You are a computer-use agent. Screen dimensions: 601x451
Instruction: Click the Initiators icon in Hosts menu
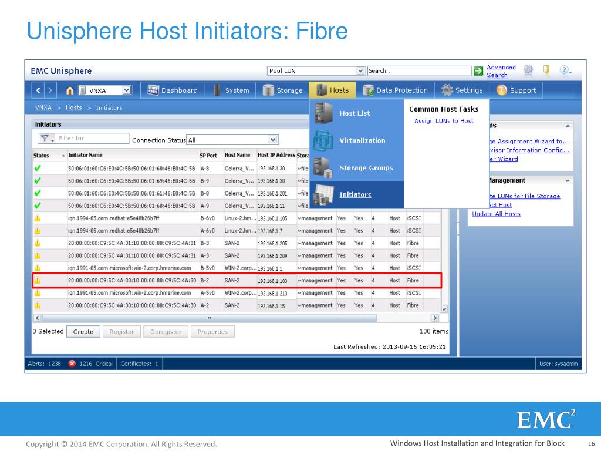coord(323,194)
